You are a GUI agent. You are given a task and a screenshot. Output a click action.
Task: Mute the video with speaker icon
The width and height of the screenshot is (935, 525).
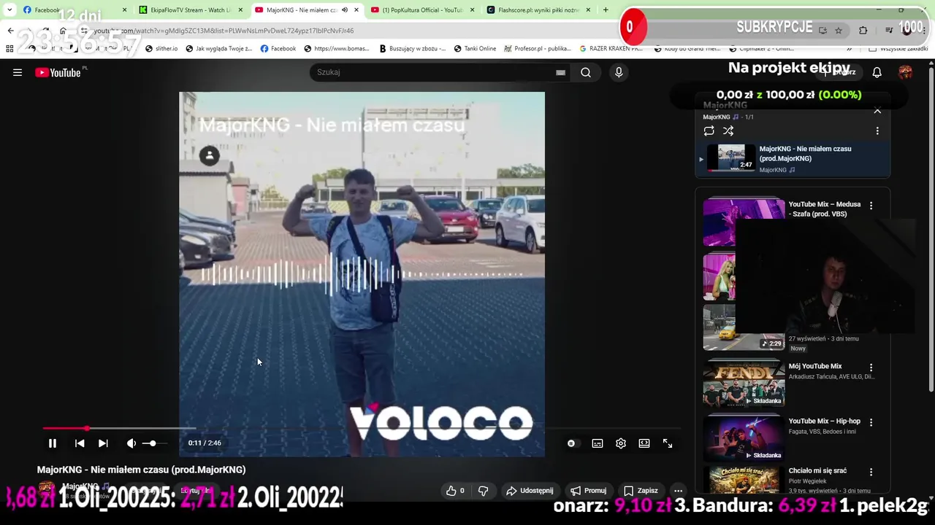[131, 443]
